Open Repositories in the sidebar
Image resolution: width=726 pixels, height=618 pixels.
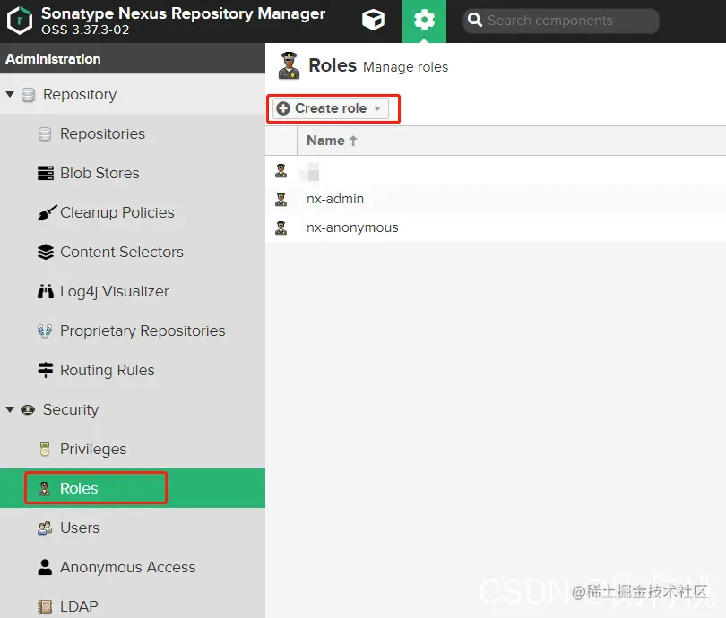102,133
